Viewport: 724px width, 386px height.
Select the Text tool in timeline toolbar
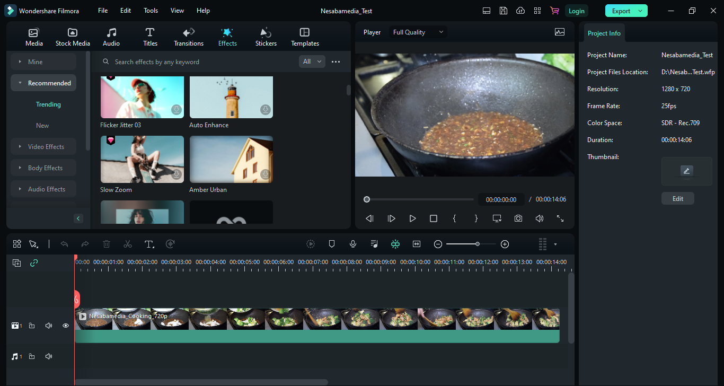(x=149, y=244)
